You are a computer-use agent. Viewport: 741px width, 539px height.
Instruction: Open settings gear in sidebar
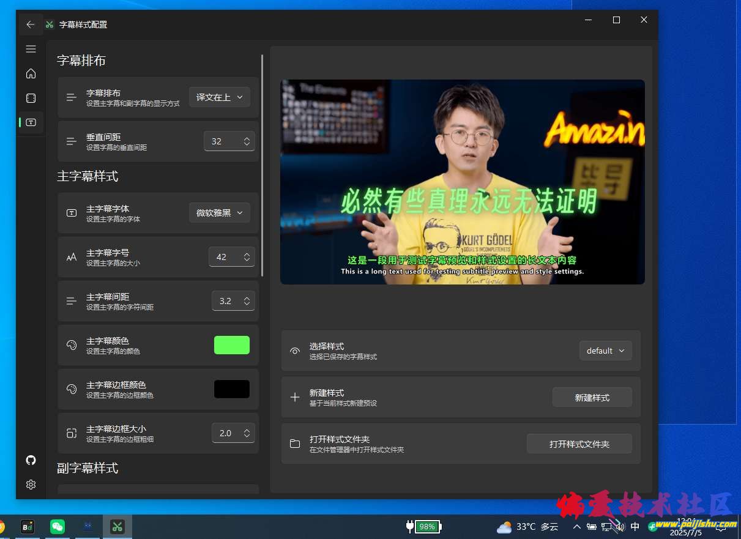(x=31, y=485)
